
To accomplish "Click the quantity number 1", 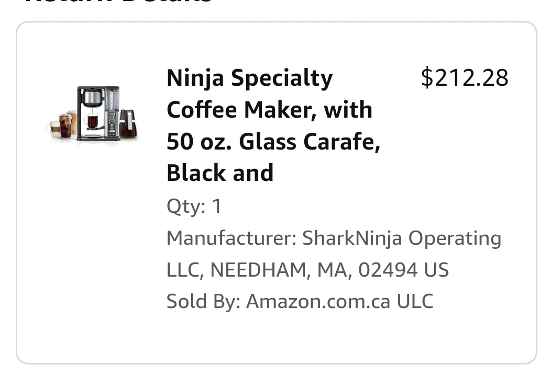I will 216,206.
